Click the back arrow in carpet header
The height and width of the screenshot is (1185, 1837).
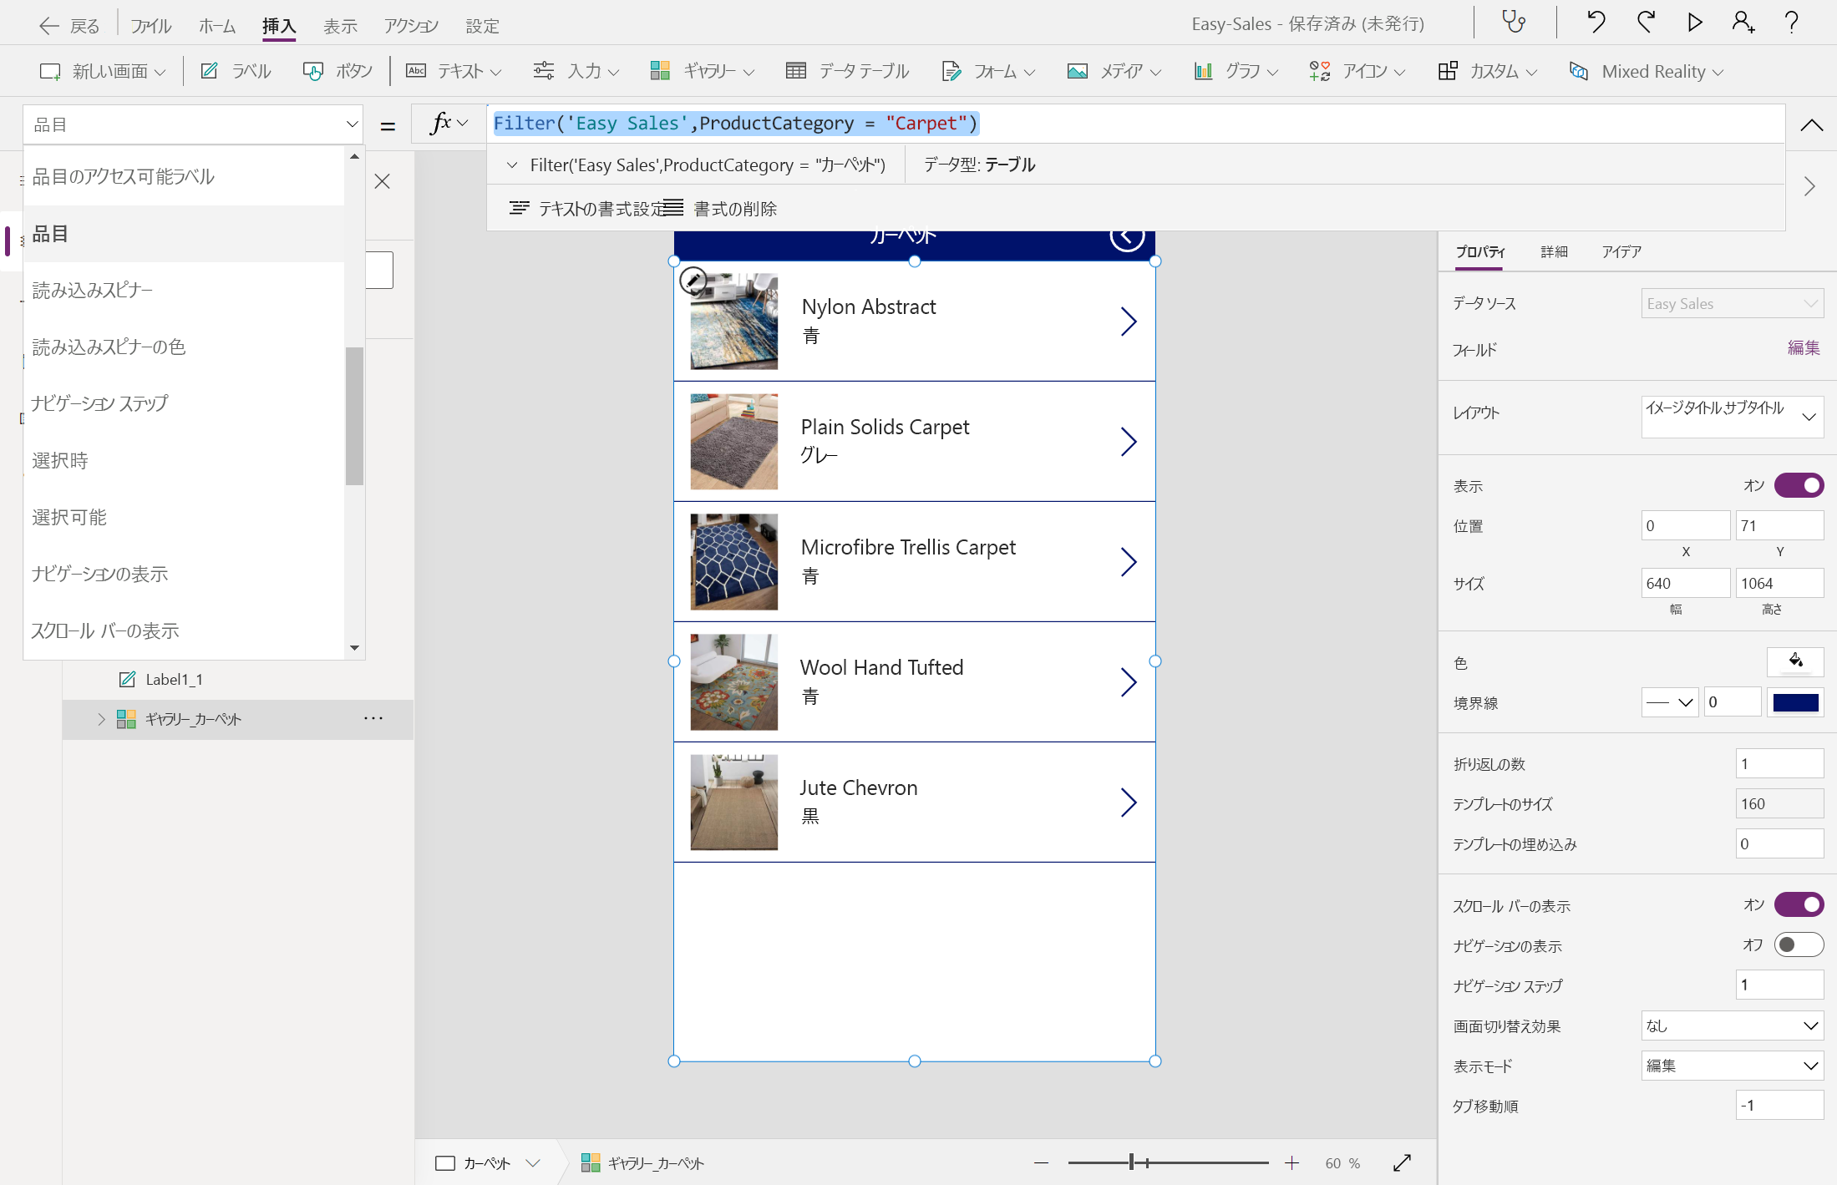coord(1126,236)
